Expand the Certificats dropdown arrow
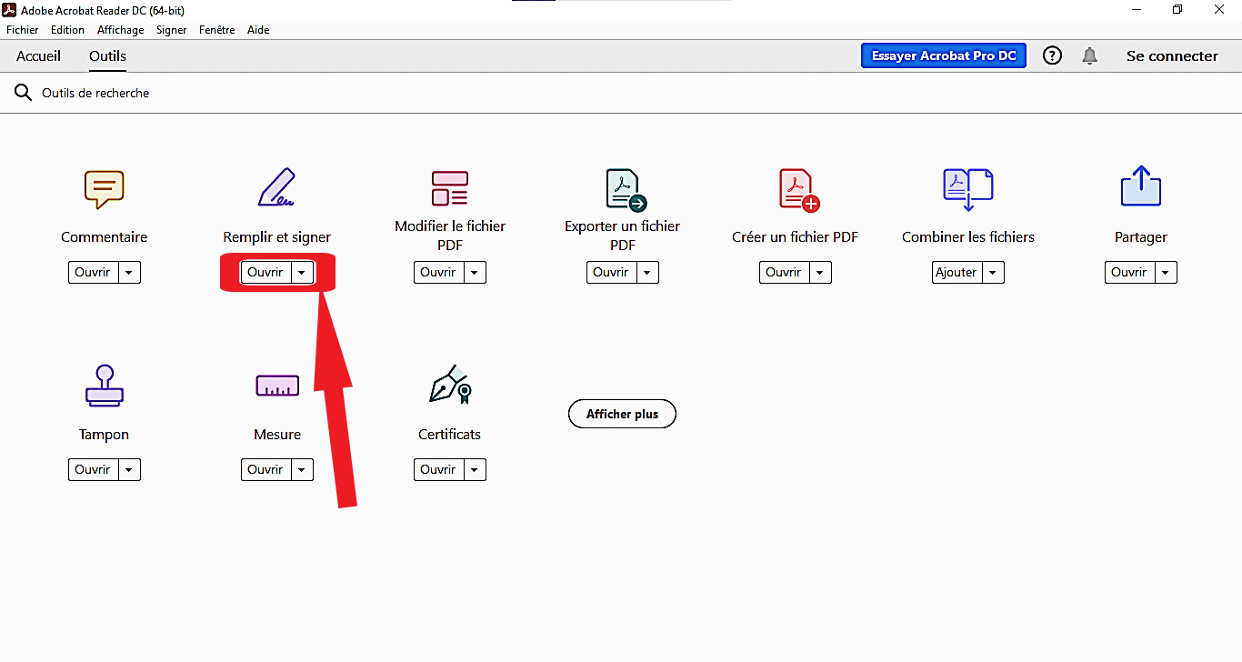 (475, 469)
